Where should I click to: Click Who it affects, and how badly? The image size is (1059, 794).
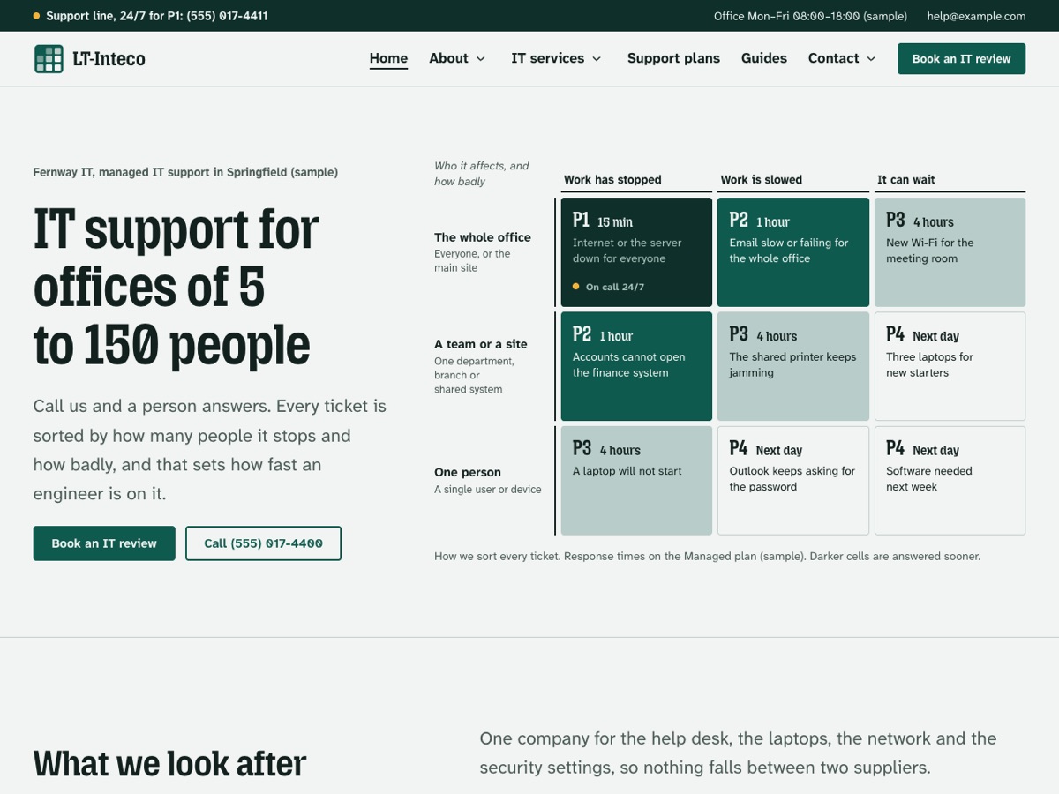(x=482, y=174)
